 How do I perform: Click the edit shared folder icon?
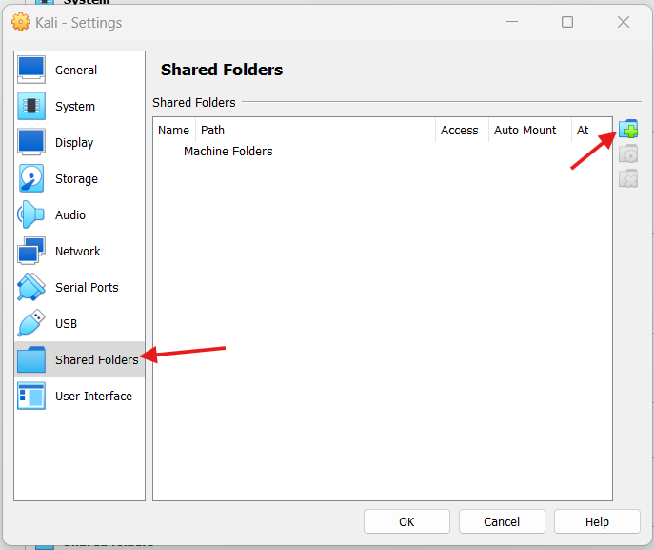pyautogui.click(x=628, y=154)
